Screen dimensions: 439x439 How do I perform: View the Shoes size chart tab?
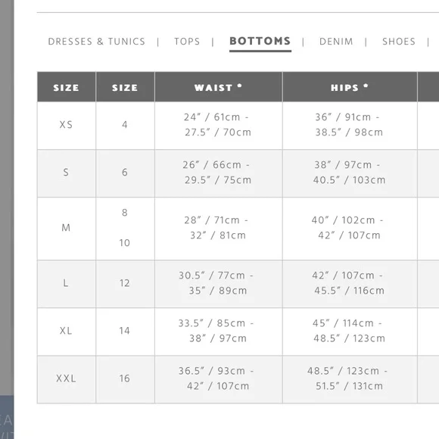399,42
